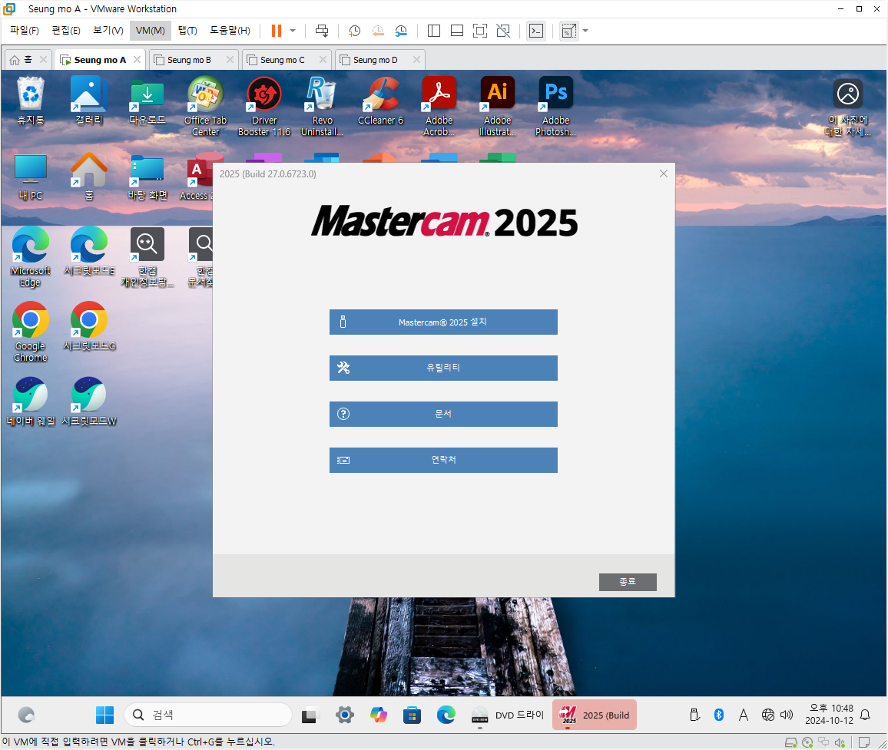Close the Mastercam installer dialog
This screenshot has width=888, height=750.
click(664, 173)
